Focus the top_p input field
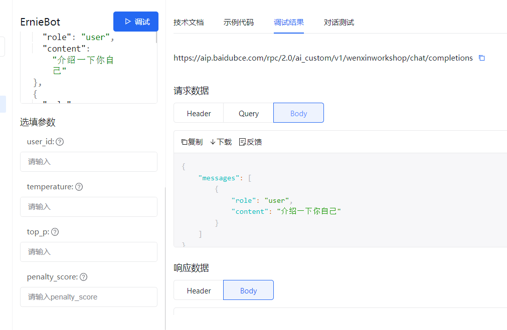 tap(89, 252)
